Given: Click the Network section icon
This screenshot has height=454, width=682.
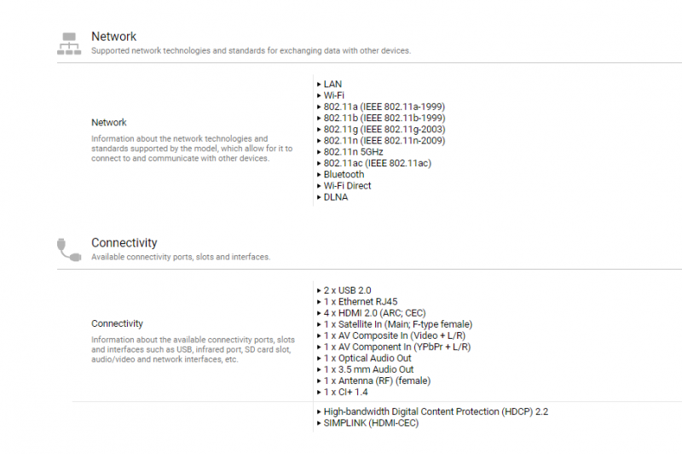Looking at the screenshot, I should (x=69, y=43).
